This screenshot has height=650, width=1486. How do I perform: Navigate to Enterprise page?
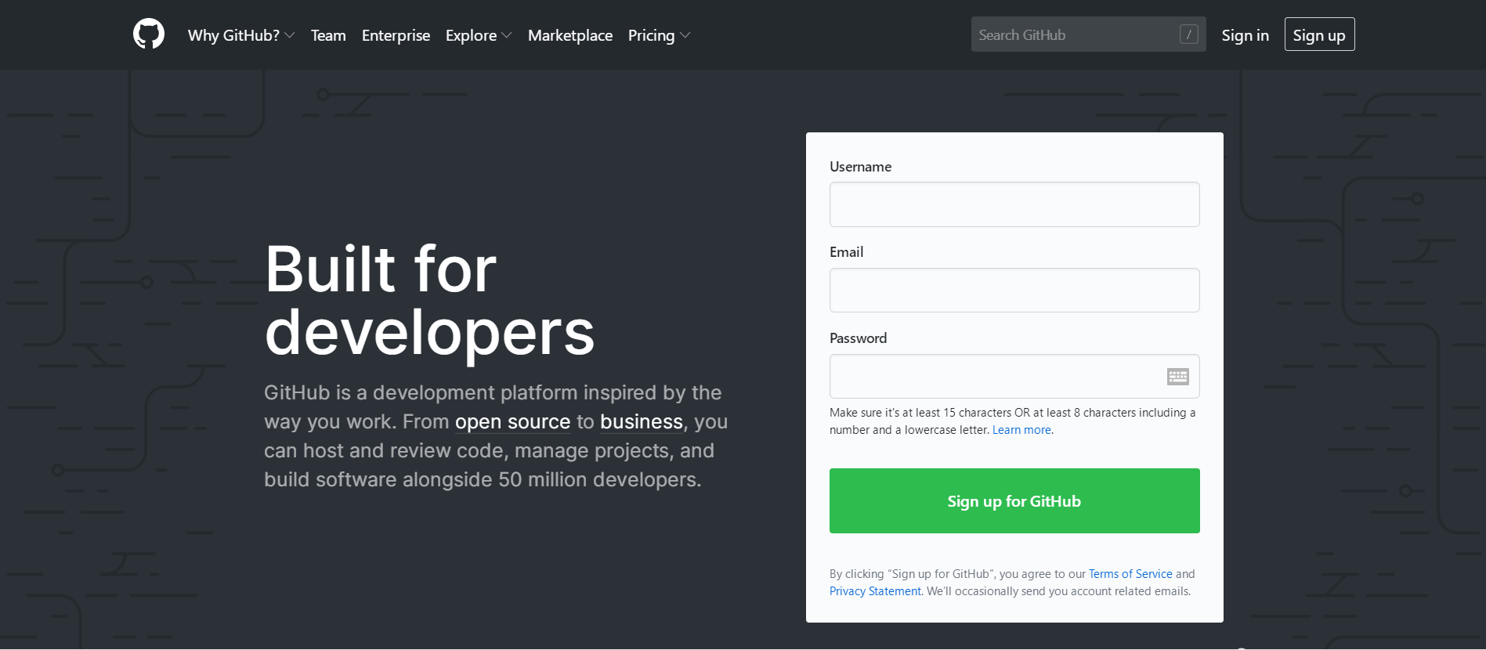click(x=396, y=35)
